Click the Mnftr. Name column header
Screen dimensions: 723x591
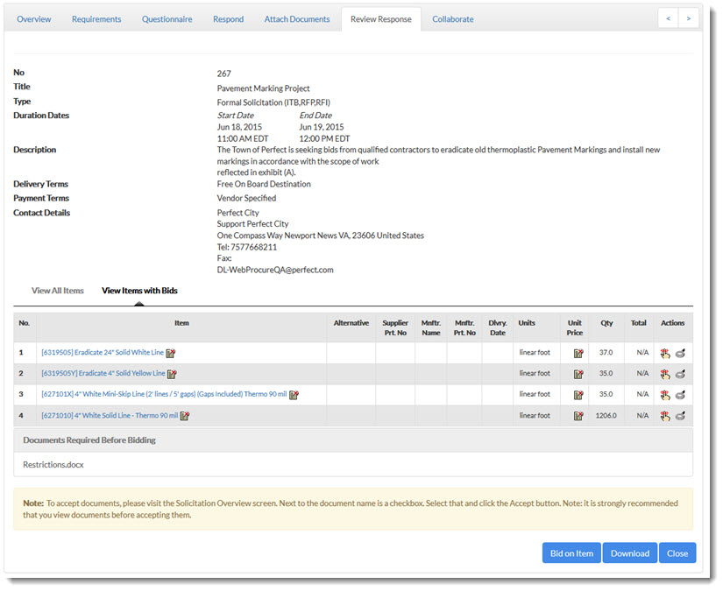point(431,327)
